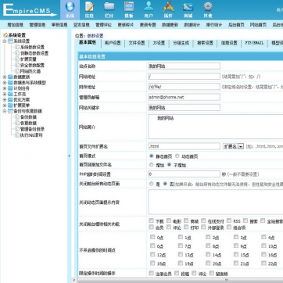
Task: Click the 优化方案 folder icon
Action: pos(10,100)
